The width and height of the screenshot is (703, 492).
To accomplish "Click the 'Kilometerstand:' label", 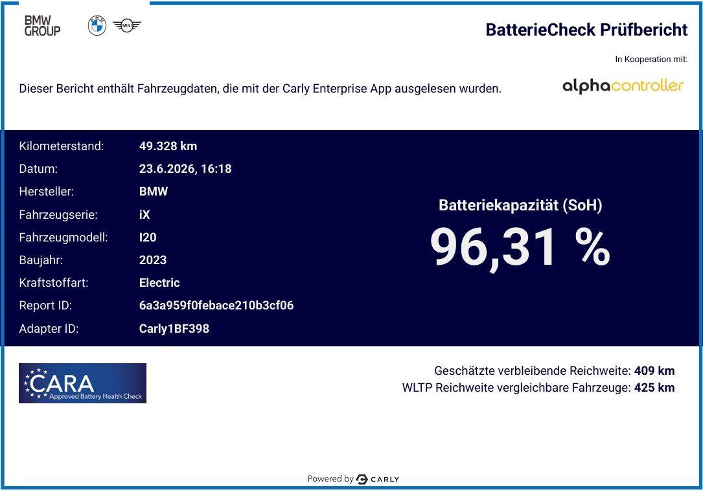I will tap(62, 146).
